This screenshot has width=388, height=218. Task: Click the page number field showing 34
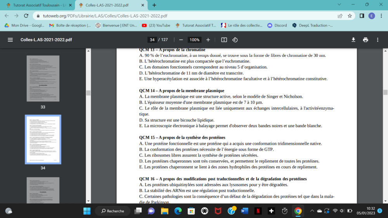tap(152, 40)
